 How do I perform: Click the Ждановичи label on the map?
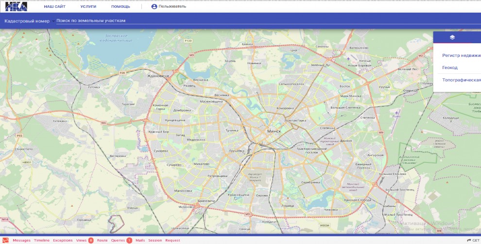tap(158, 76)
